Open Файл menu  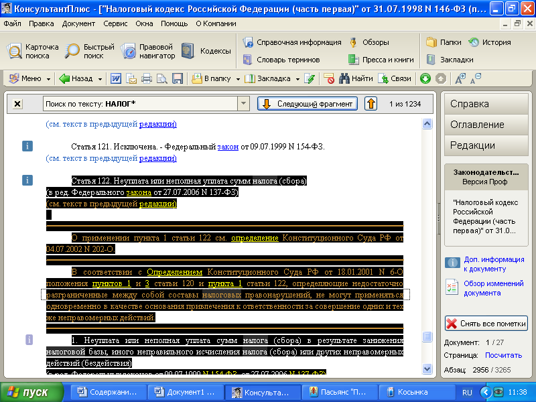click(12, 23)
